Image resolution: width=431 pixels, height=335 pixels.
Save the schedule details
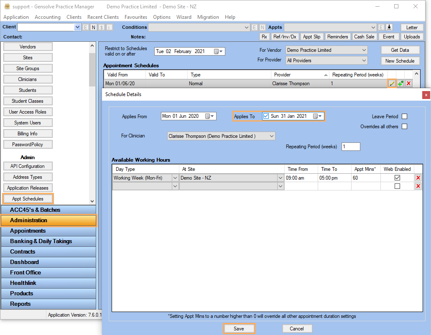pyautogui.click(x=239, y=329)
